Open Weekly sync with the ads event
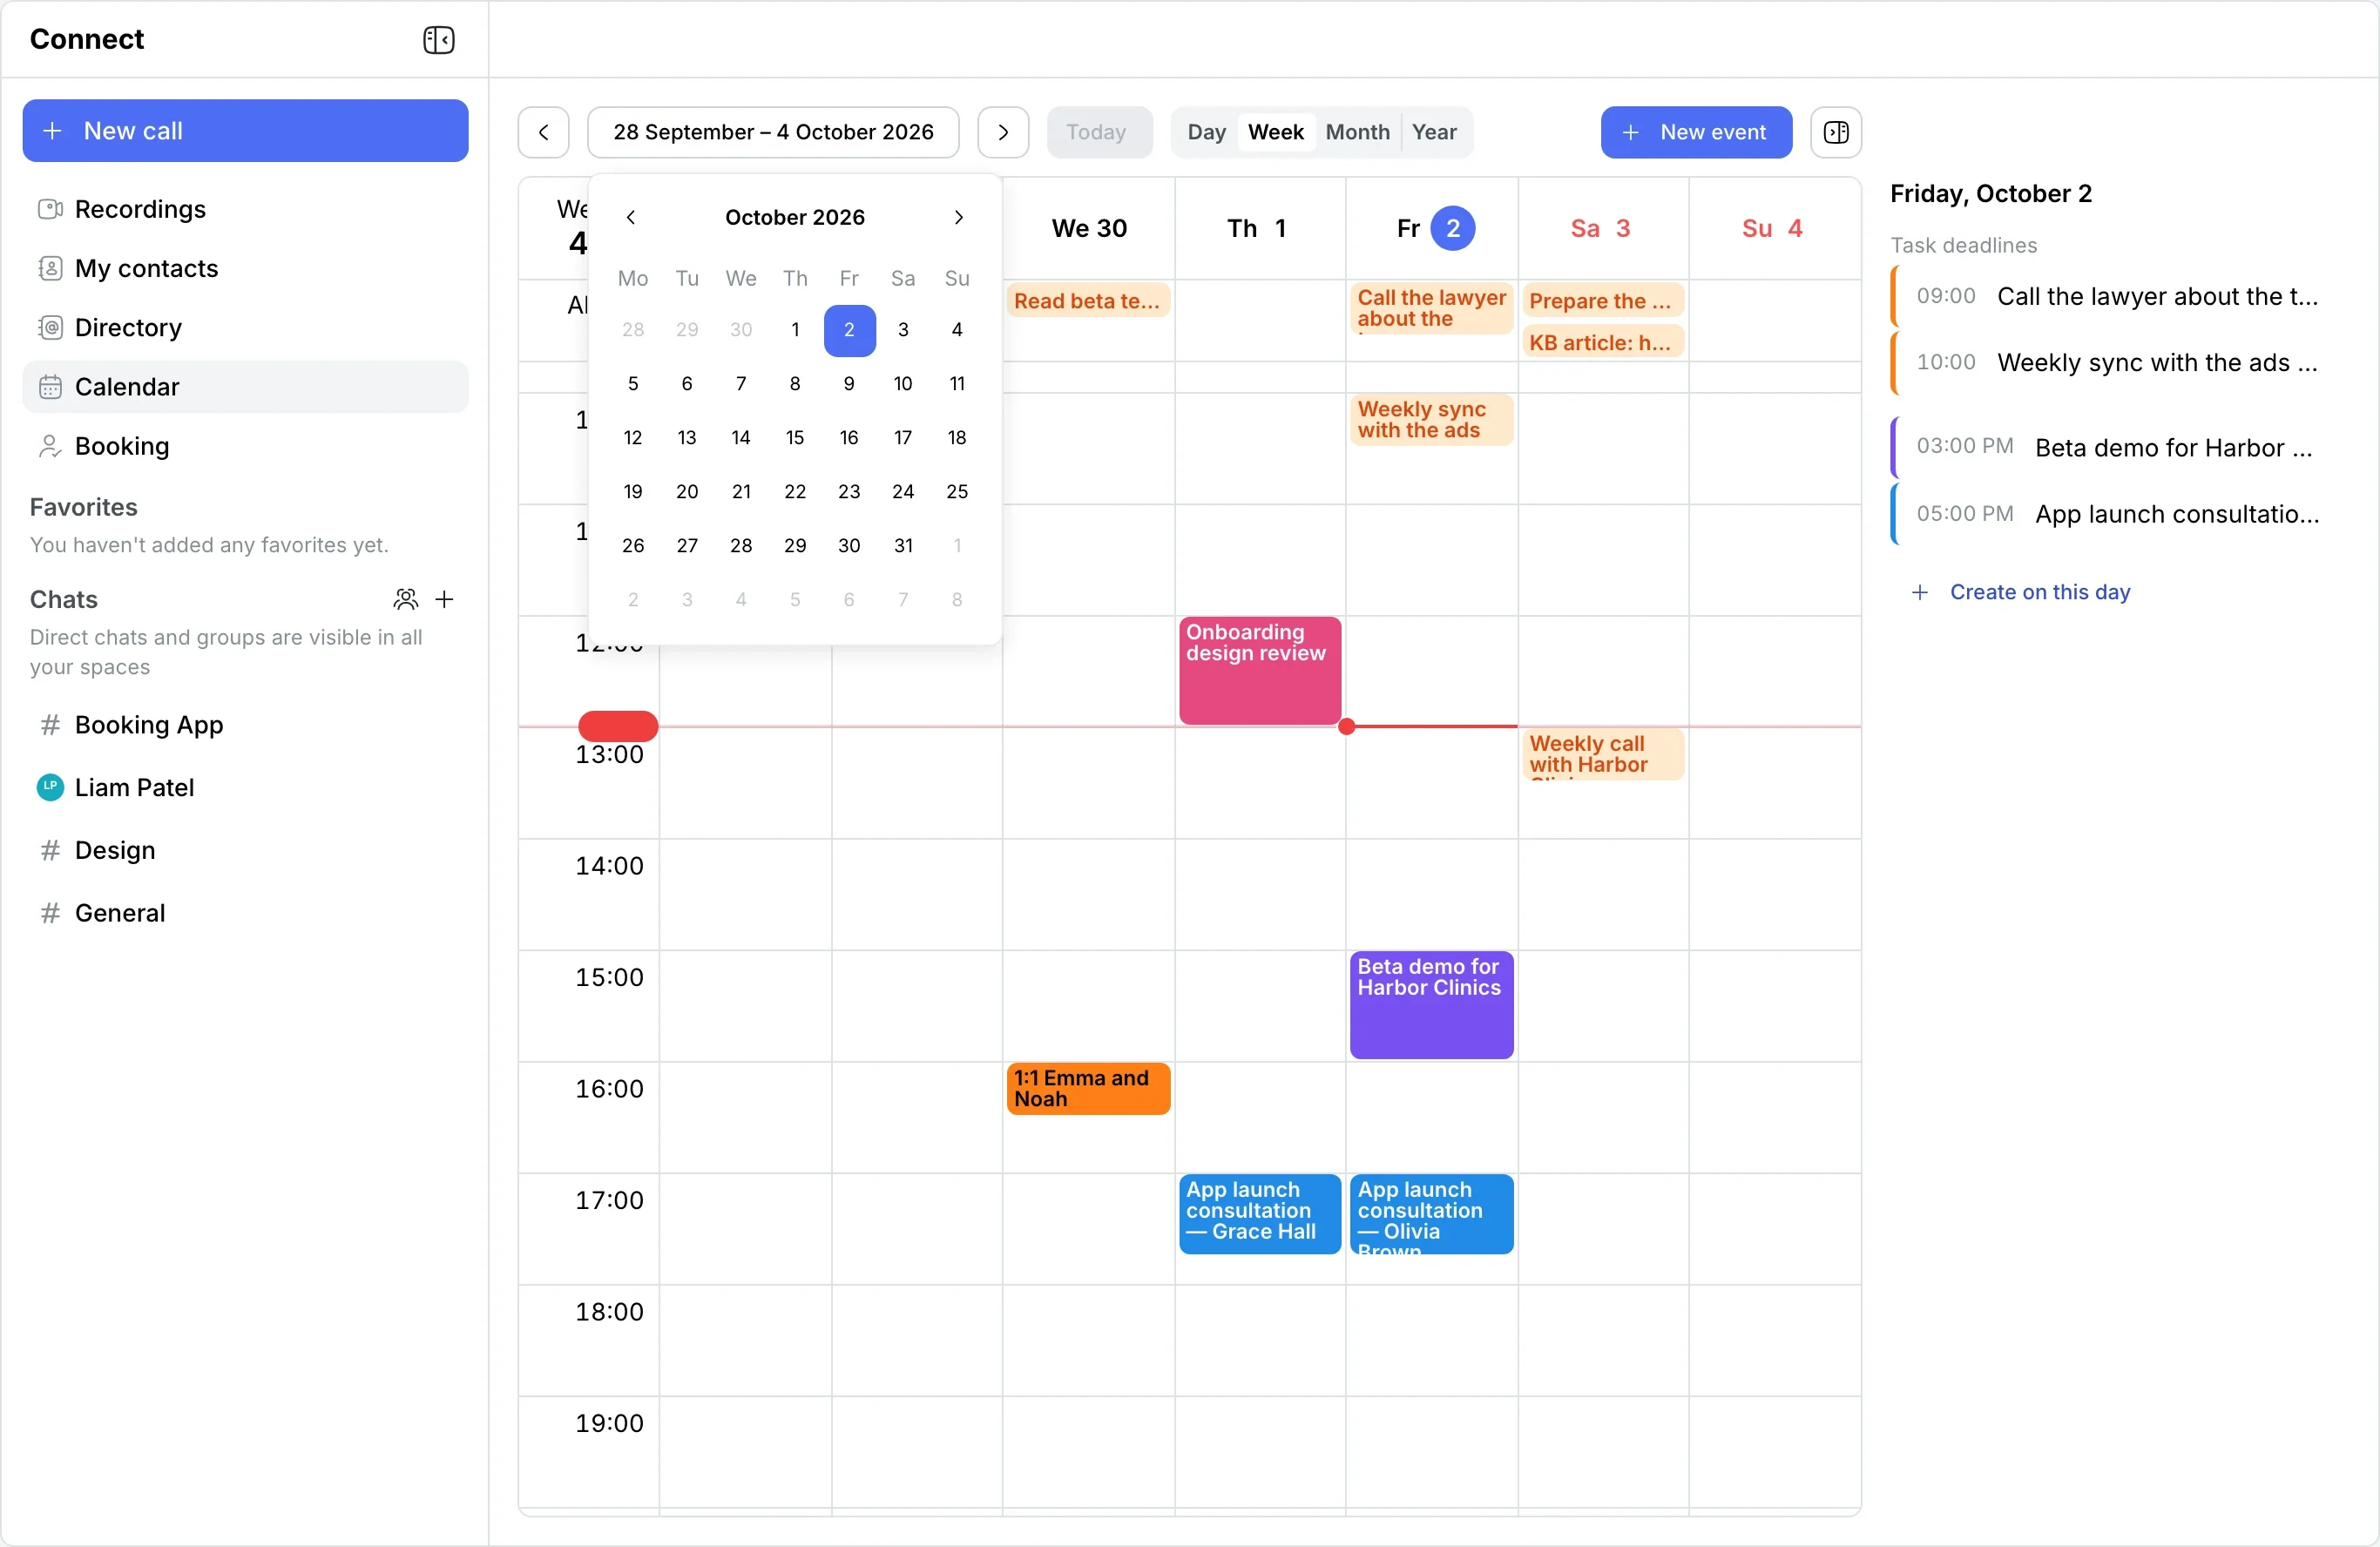The image size is (2380, 1547). (1431, 420)
